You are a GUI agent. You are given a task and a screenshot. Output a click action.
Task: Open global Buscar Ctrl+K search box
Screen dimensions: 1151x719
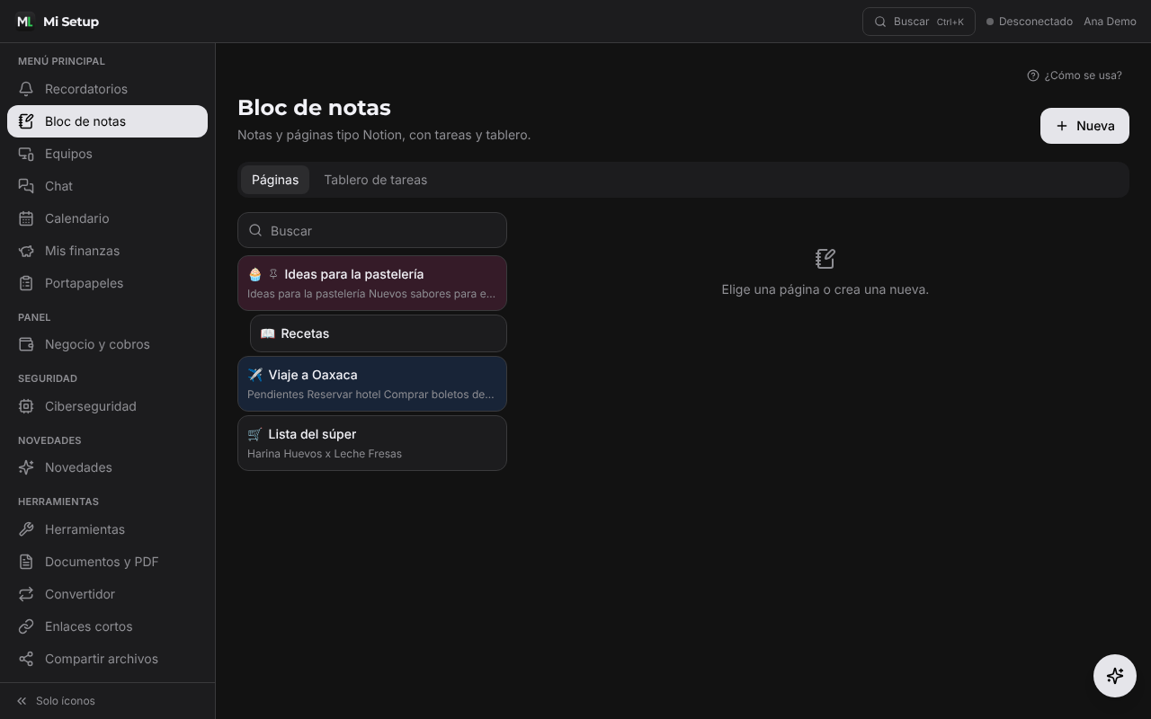919,22
